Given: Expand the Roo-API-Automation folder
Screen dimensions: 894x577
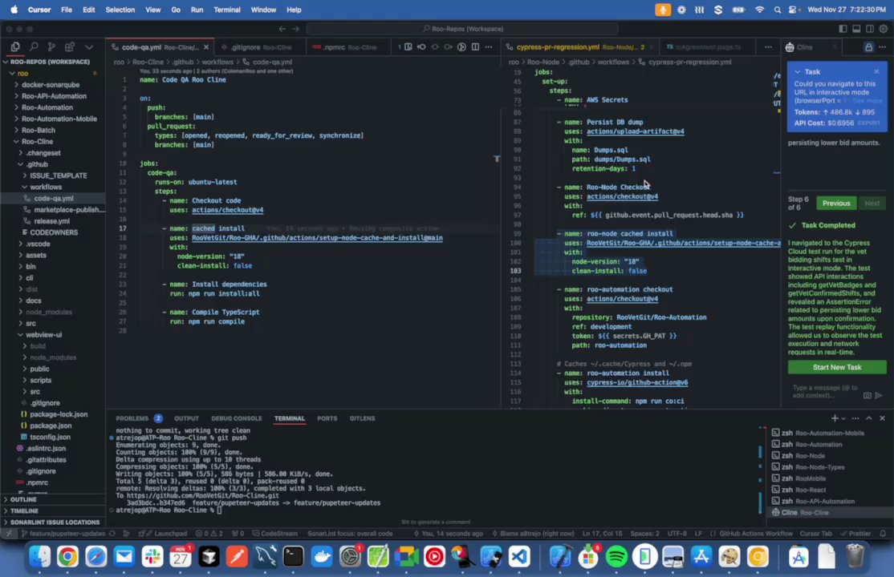Looking at the screenshot, I should click(54, 96).
